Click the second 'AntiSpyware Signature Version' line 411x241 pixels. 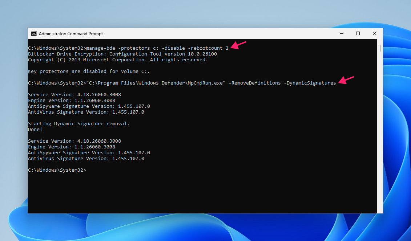coord(89,152)
